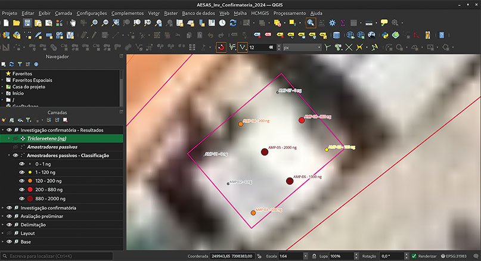Open the Camada menu

[x=64, y=13]
